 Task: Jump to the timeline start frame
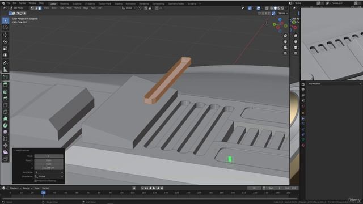pyautogui.click(x=142, y=188)
